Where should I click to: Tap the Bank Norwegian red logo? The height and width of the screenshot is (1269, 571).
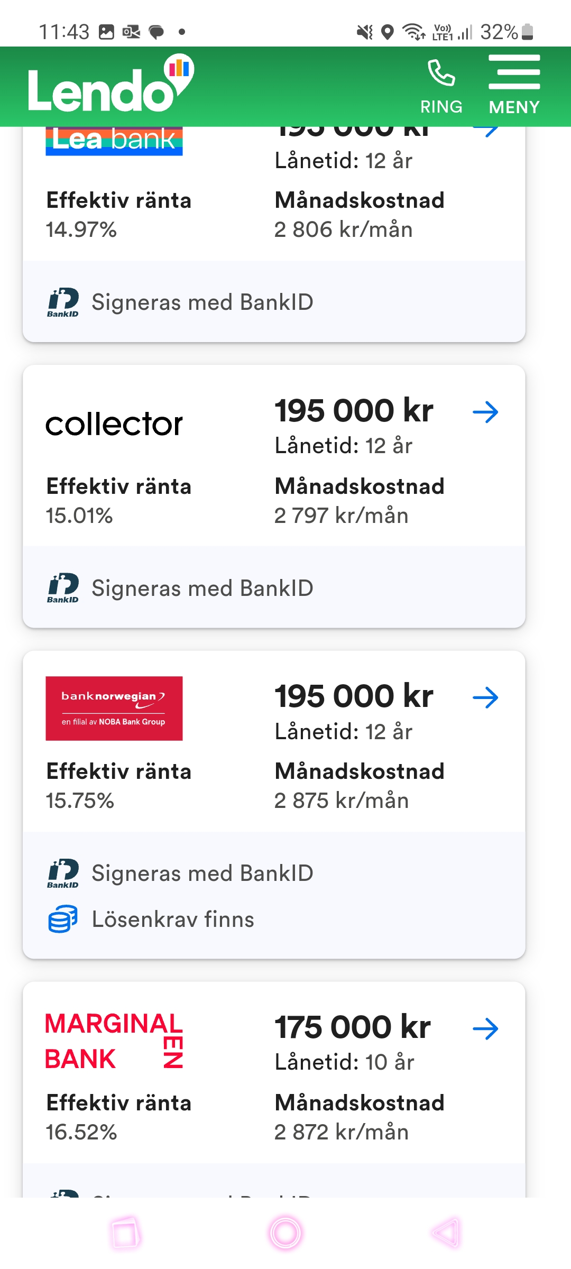(114, 709)
